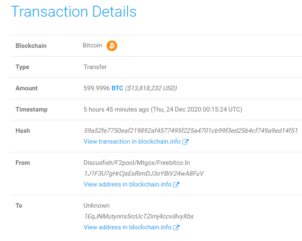Click the recipient address 1EqJNMutynris5rcUcTZimj4ccvi8vyXbs

pyautogui.click(x=138, y=216)
